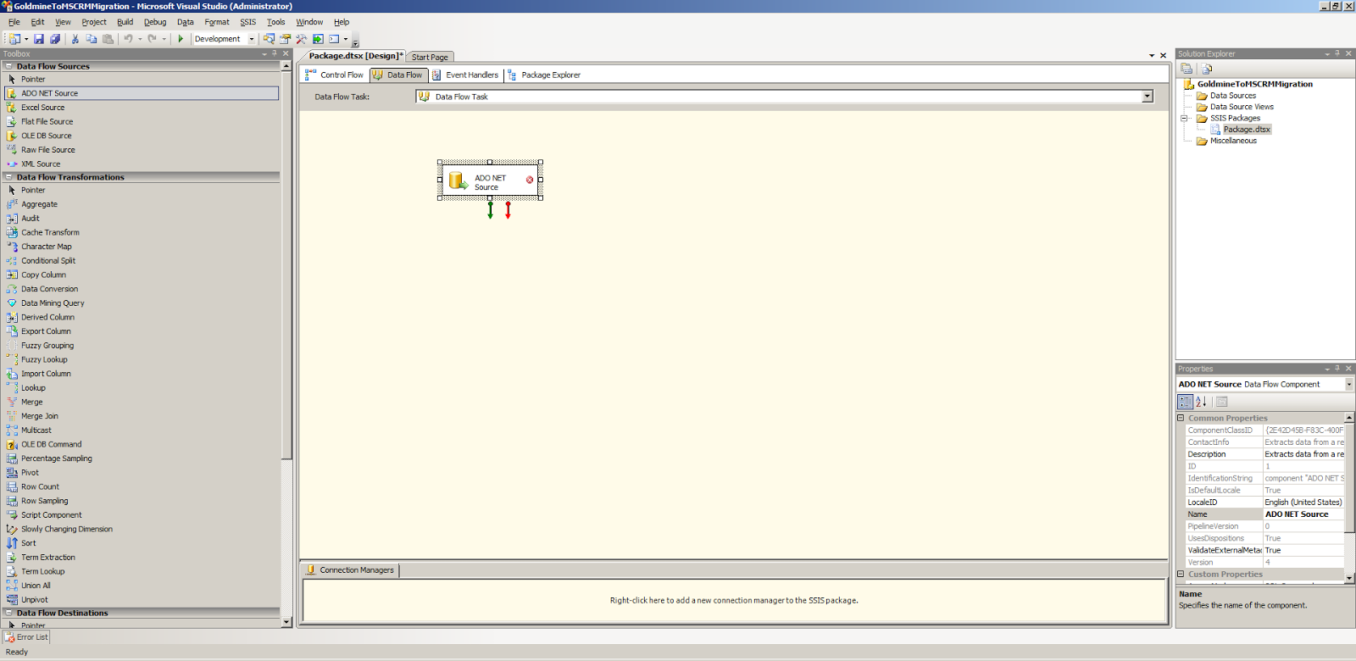The width and height of the screenshot is (1356, 661).
Task: Click the green arrow Start Page toolbar icon
Action: point(318,39)
